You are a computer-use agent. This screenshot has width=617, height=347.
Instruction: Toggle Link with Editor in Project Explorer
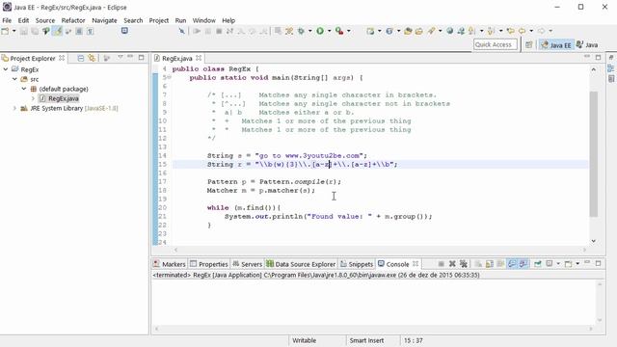point(92,58)
